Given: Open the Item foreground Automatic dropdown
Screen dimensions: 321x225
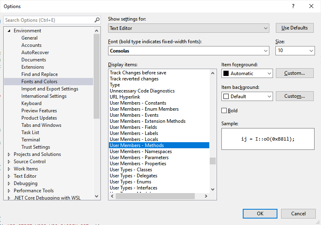Looking at the screenshot, I should pos(247,74).
